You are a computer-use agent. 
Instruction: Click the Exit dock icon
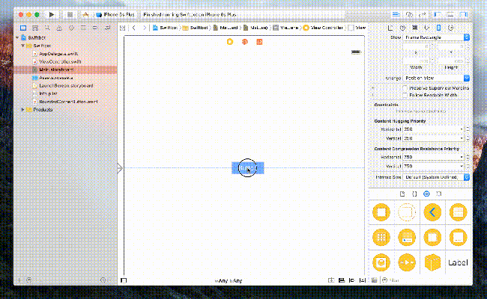point(259,42)
